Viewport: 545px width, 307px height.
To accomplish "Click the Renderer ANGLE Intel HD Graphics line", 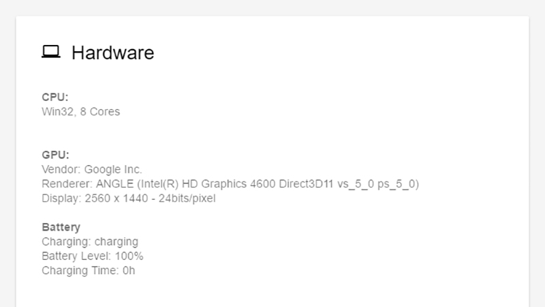I will 230,184.
